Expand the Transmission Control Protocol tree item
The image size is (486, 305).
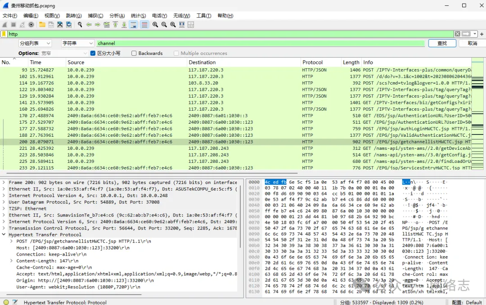tap(4, 228)
